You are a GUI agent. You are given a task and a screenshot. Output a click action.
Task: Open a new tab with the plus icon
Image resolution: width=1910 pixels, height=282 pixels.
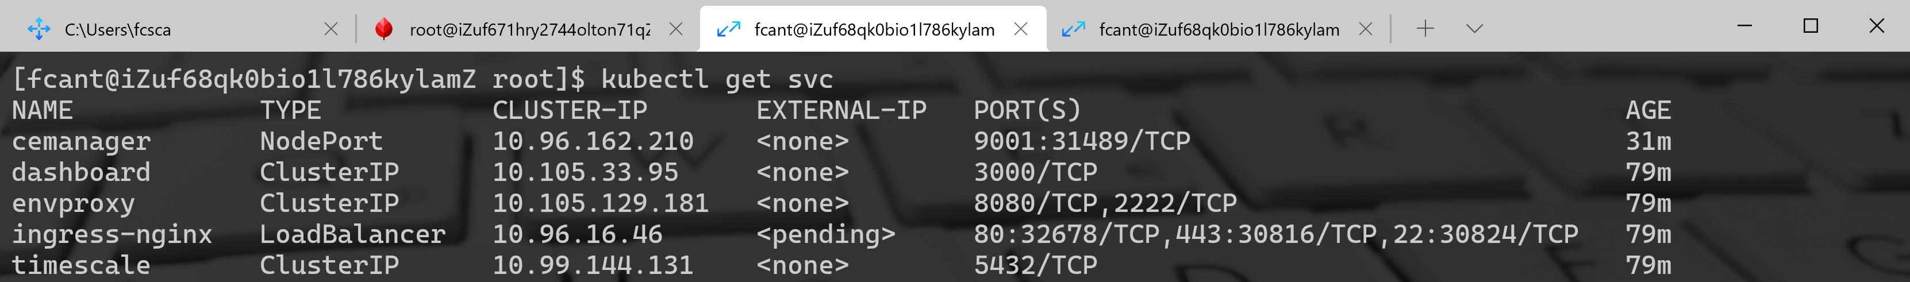pos(1425,29)
